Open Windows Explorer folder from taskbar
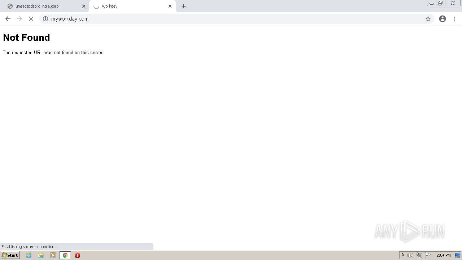Viewport: 462px width, 260px height. (41, 255)
